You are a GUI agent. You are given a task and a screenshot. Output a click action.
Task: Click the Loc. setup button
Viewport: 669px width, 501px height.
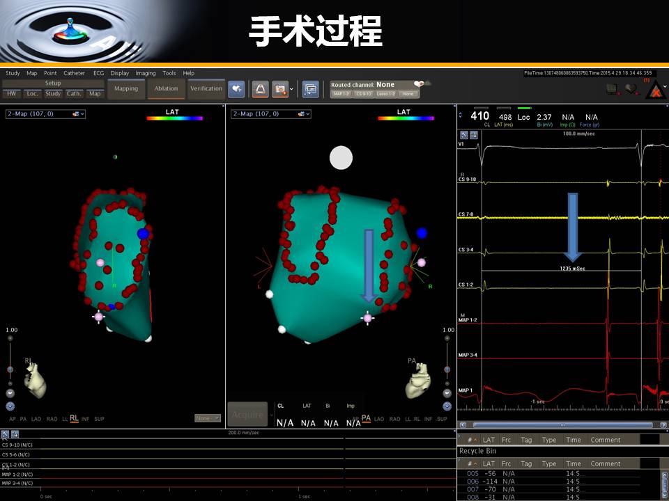click(32, 93)
